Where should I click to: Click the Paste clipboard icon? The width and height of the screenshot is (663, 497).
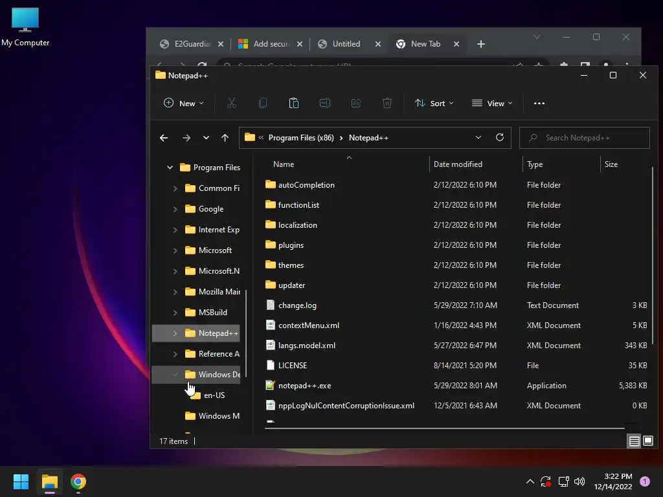tap(294, 103)
